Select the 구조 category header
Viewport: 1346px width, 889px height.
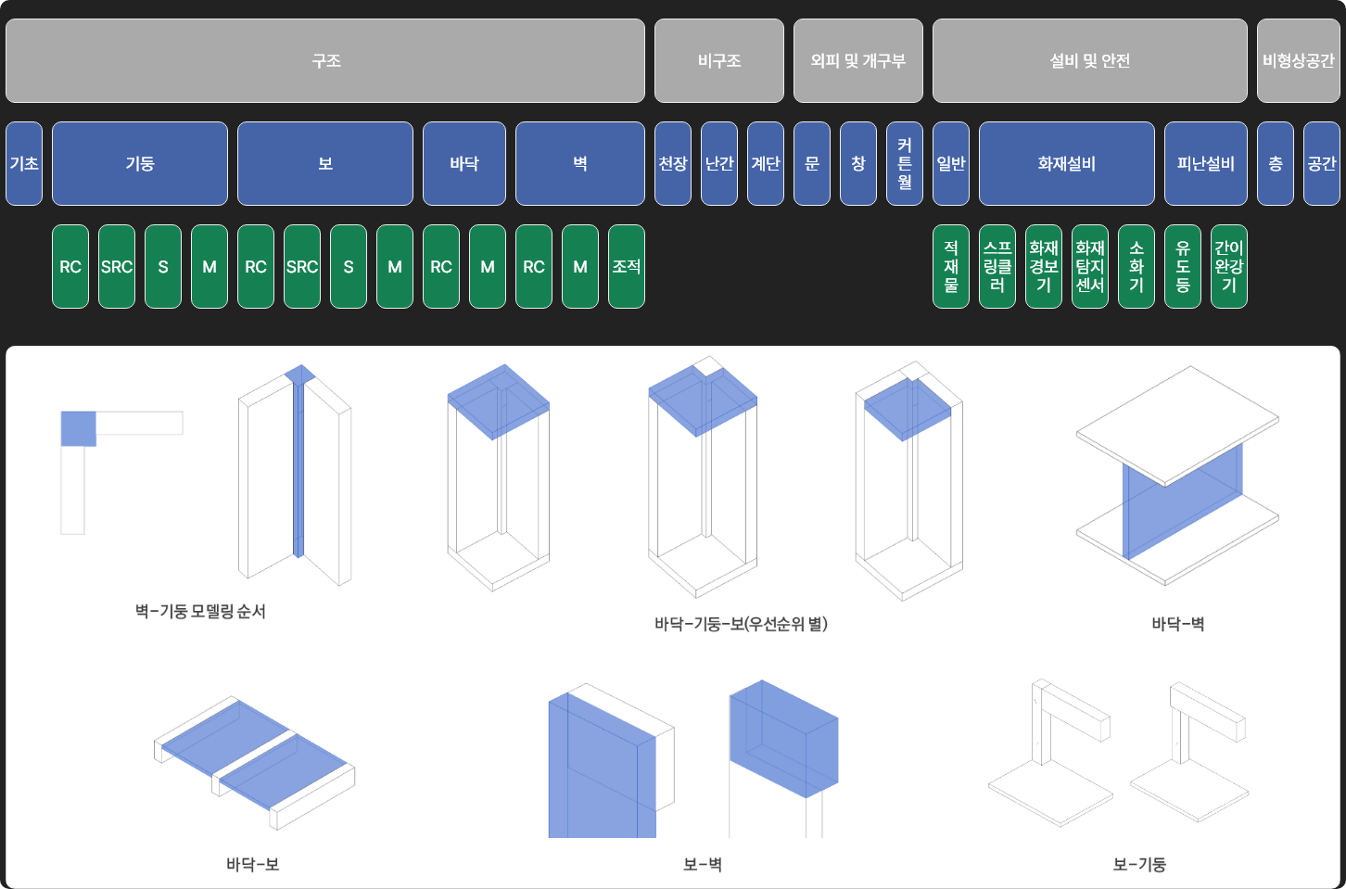click(325, 61)
